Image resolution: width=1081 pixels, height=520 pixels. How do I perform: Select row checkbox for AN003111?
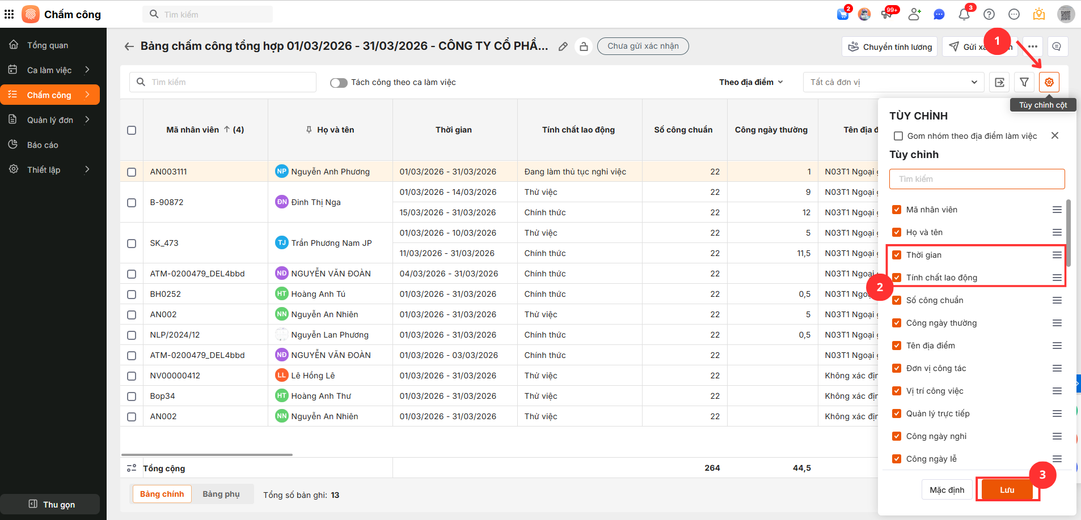click(132, 172)
